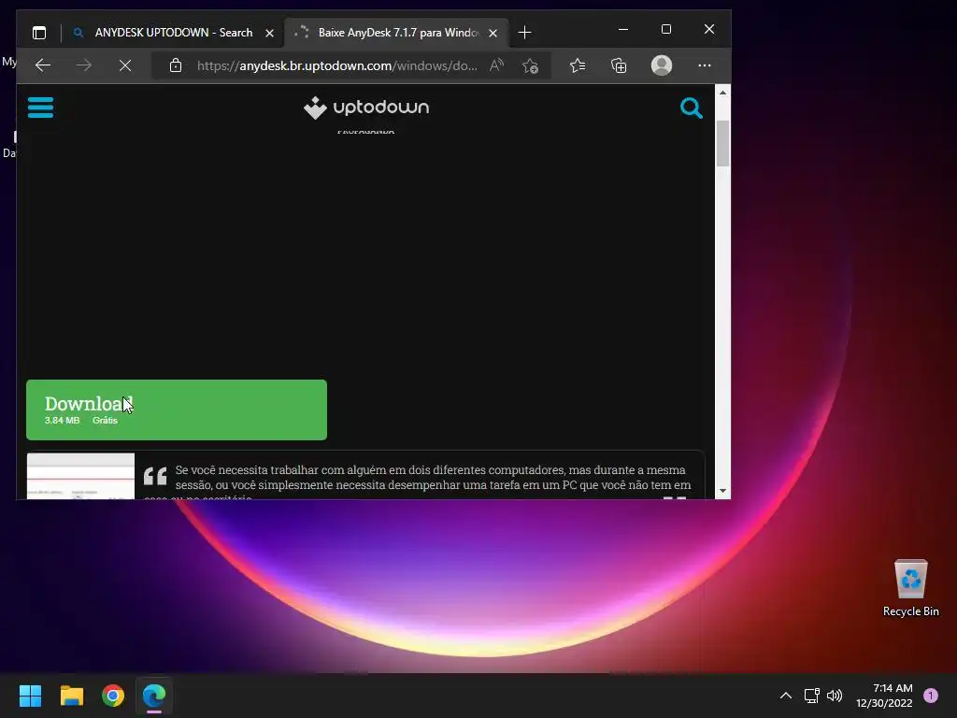Open network status tray icon
The height and width of the screenshot is (718, 957).
point(812,696)
